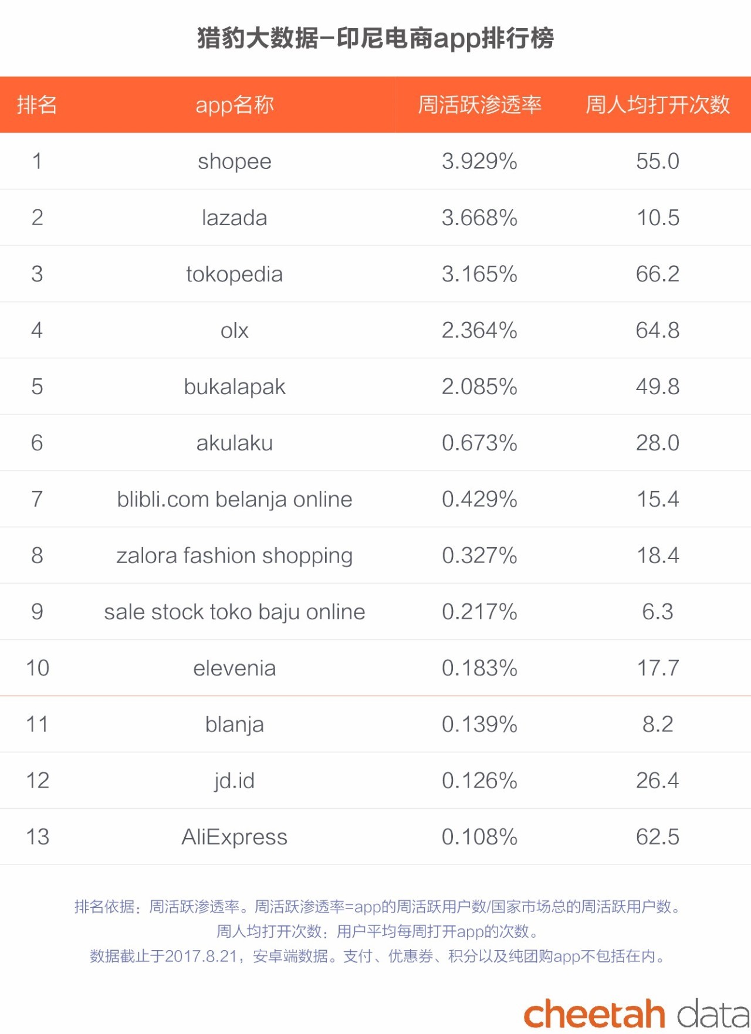Click akulaku in the app list
Viewport: 751px width, 1034px height.
click(235, 443)
